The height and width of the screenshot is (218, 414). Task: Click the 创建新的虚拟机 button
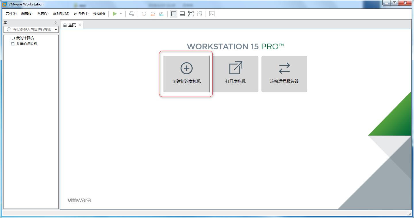(187, 74)
